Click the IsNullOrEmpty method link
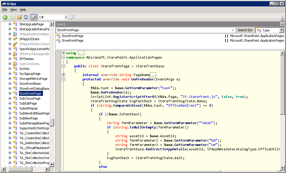The image size is (286, 173). coord(143,127)
